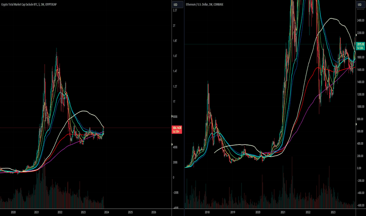This screenshot has width=366, height=216.
Task: Click the 1.4T level on the price axis
Action: [x=175, y=71]
